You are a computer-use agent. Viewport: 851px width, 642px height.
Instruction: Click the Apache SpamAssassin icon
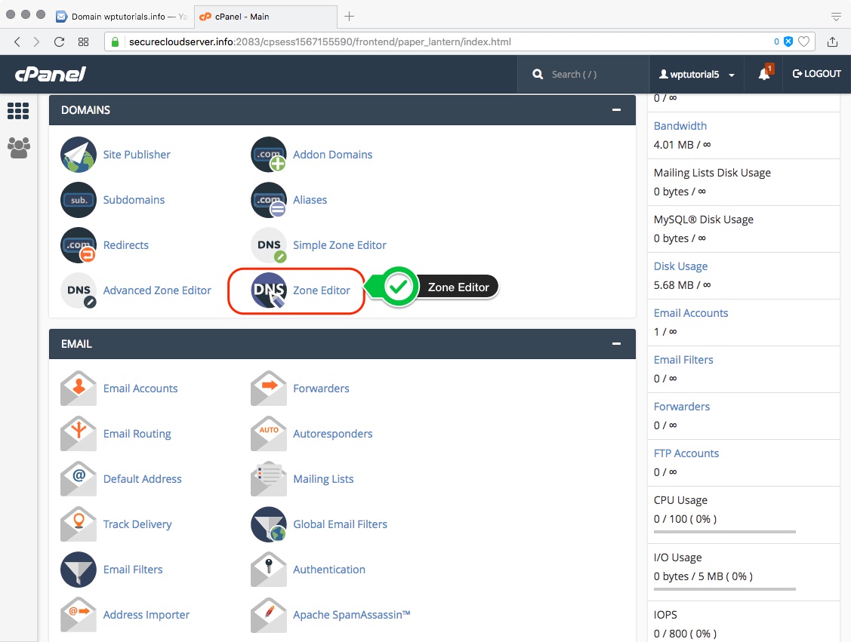(x=269, y=615)
